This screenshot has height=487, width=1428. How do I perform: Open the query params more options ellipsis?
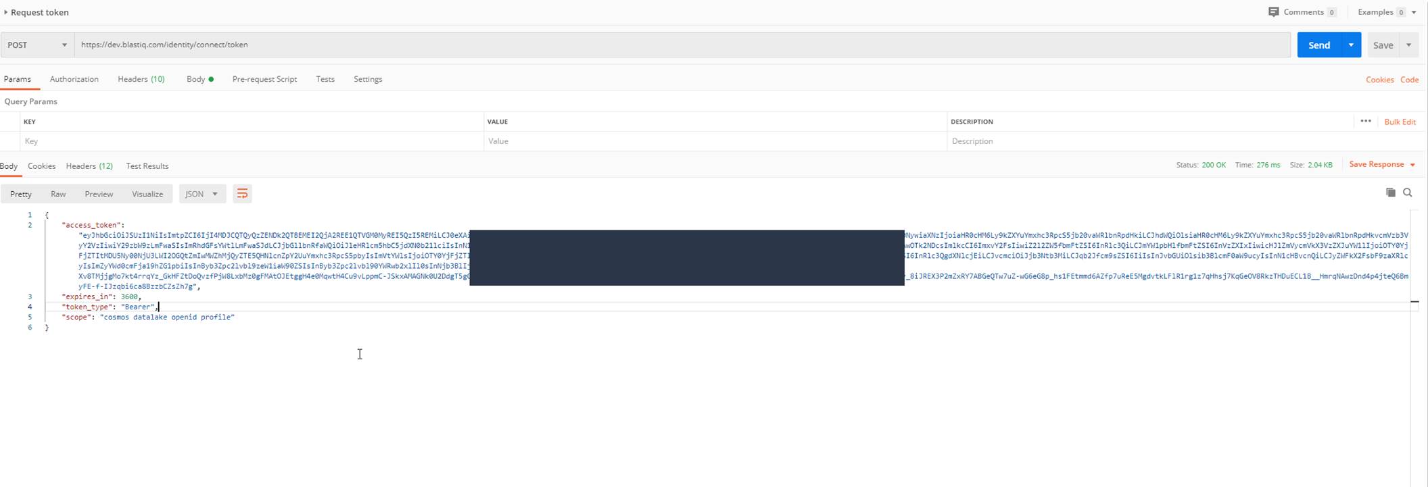(1366, 121)
